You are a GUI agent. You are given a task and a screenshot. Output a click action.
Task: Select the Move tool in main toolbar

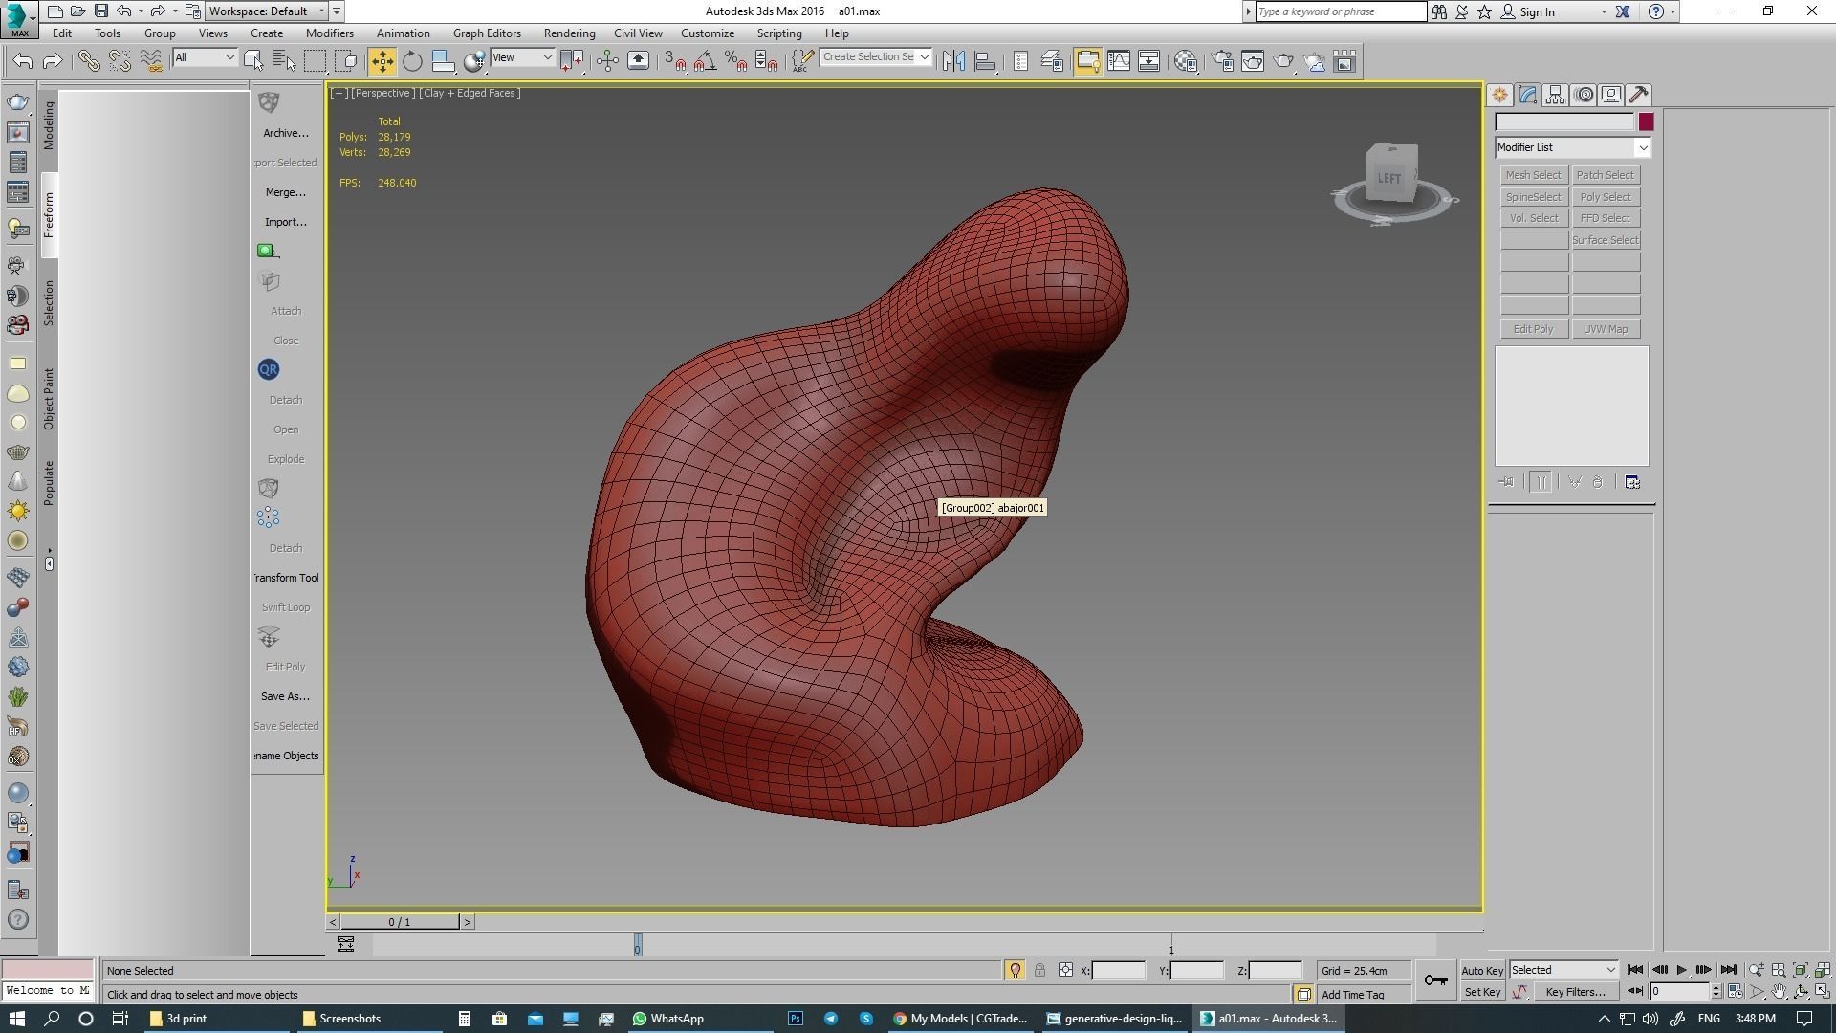382,61
